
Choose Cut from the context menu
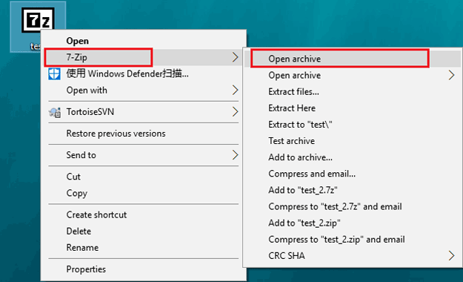point(73,177)
